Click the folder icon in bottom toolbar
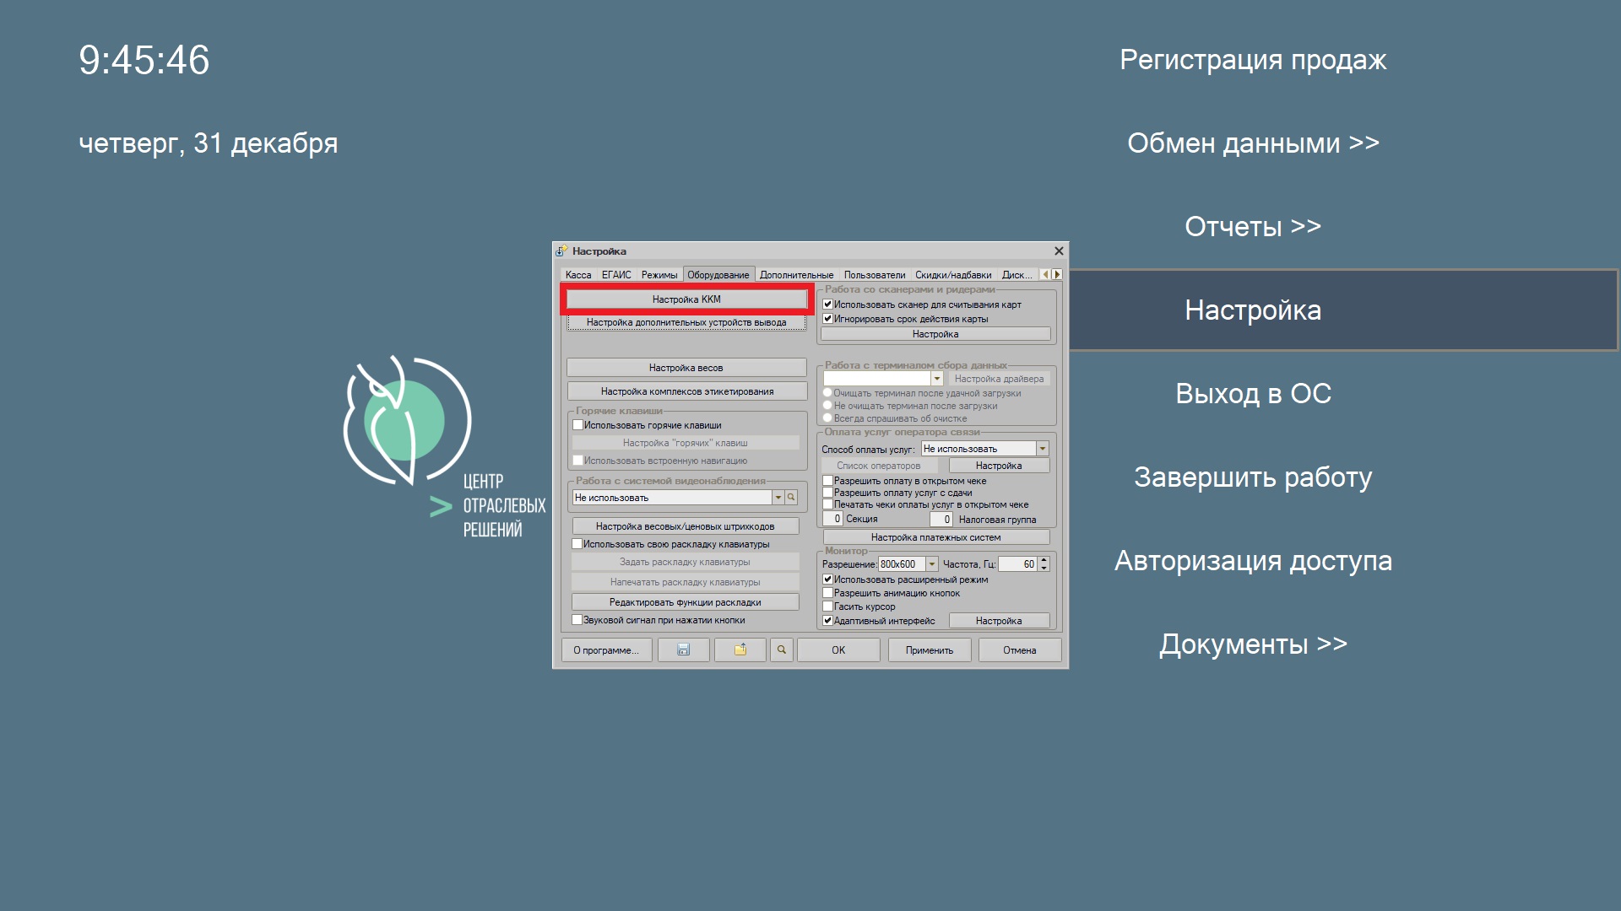The image size is (1621, 911). point(741,650)
